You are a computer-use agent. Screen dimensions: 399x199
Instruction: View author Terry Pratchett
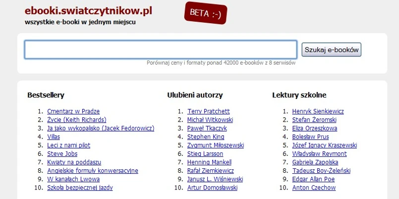pos(208,111)
